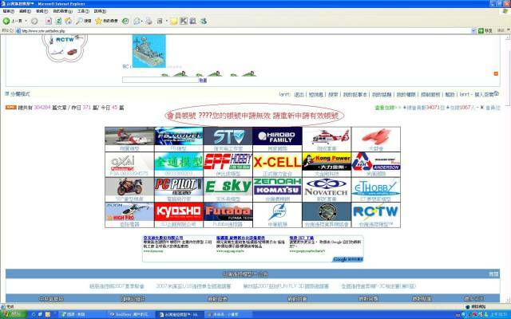Open Favorites via the yellow star icon
The height and width of the screenshot is (319, 511).
tap(98, 22)
